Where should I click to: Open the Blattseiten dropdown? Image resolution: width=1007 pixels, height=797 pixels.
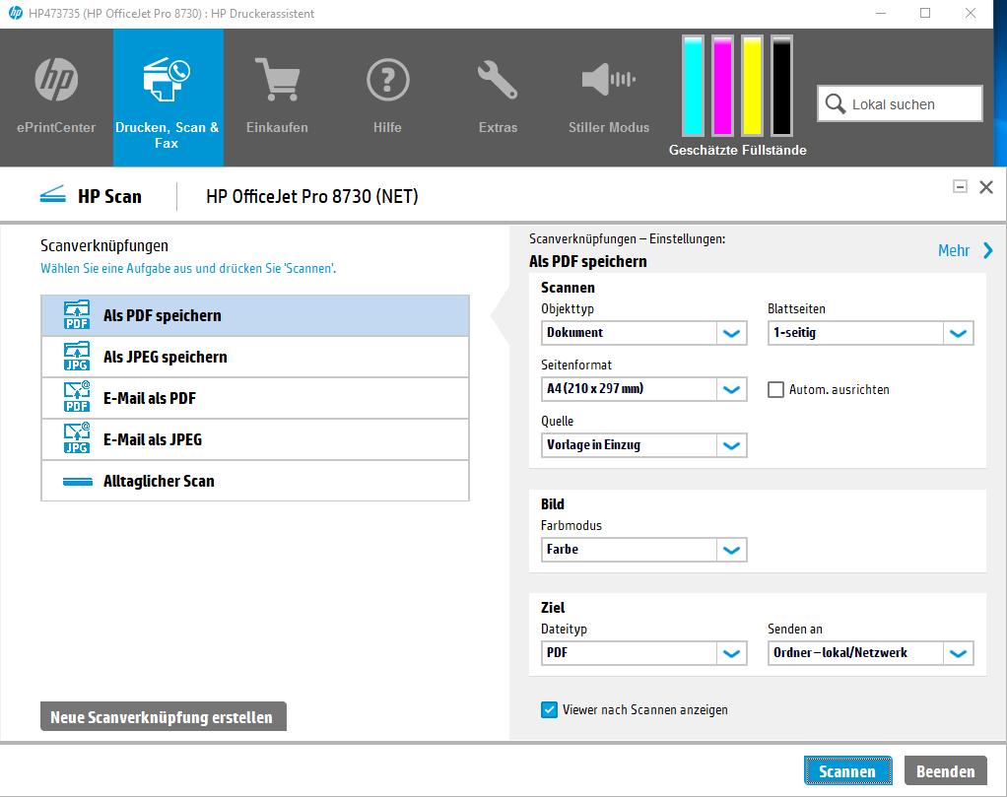[870, 333]
